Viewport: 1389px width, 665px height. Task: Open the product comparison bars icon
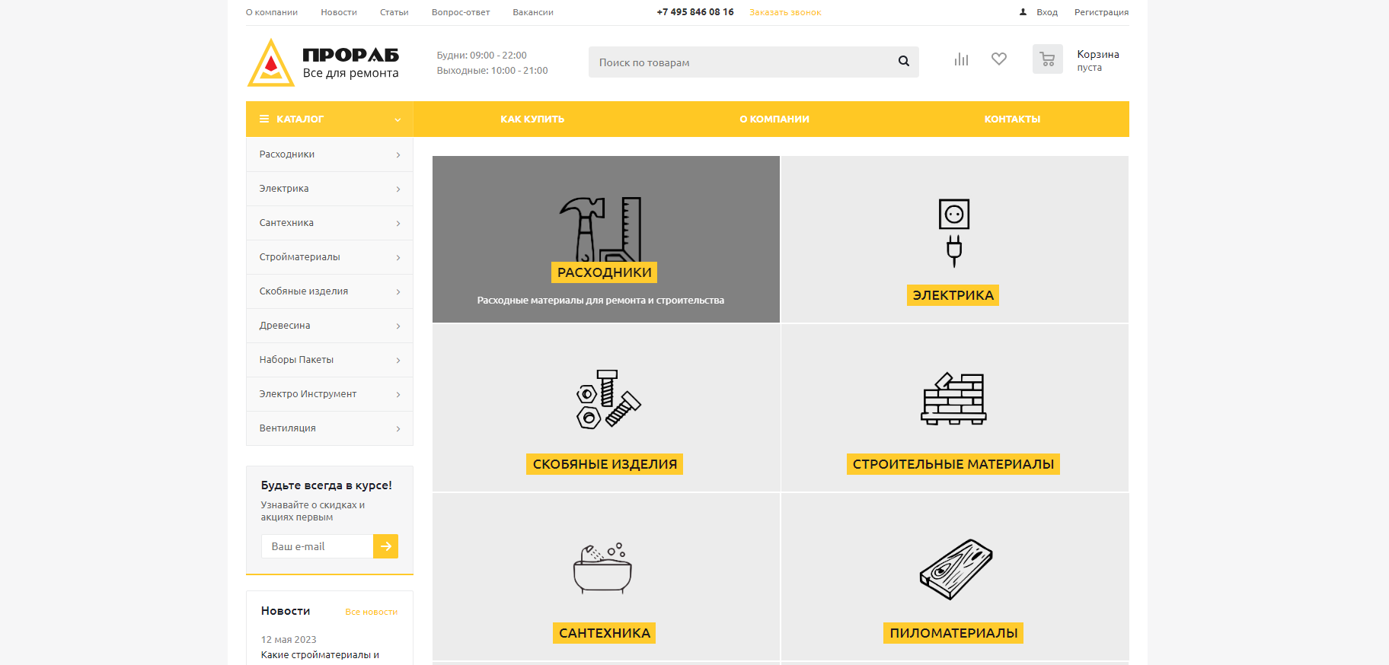click(x=962, y=59)
